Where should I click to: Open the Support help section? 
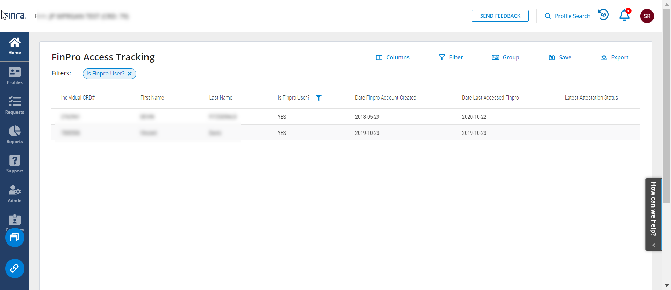coord(15,164)
